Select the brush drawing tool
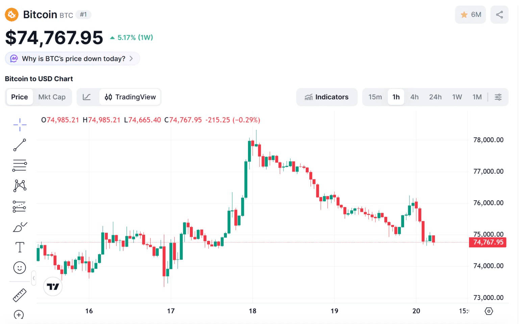Viewport: 519px width, 324px height. click(x=20, y=227)
